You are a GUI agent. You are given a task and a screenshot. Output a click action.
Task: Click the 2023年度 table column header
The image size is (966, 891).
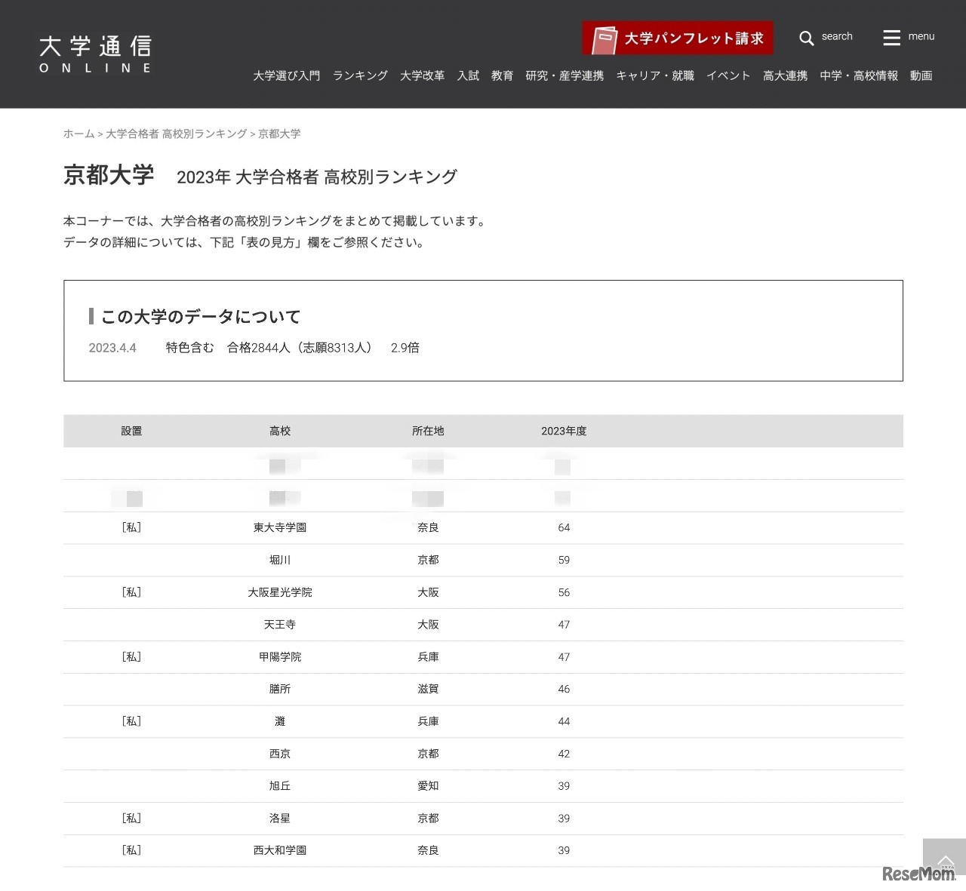point(565,431)
